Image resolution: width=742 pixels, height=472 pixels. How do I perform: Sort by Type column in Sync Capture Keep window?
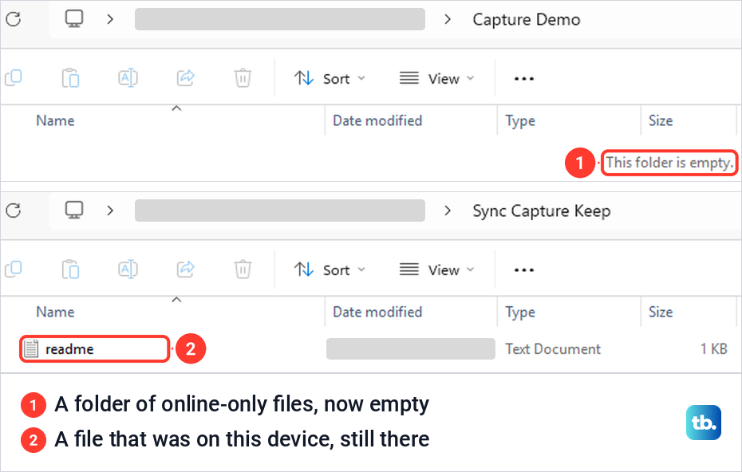coord(520,312)
